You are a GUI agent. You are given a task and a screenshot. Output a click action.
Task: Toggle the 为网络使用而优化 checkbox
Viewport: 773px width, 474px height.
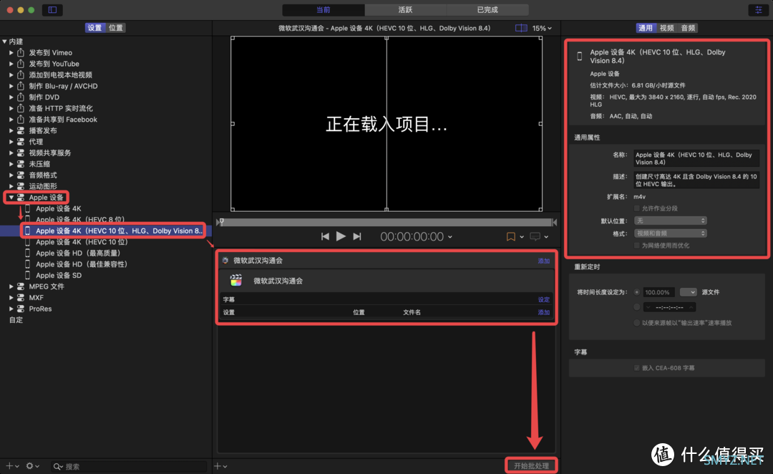[x=637, y=245]
